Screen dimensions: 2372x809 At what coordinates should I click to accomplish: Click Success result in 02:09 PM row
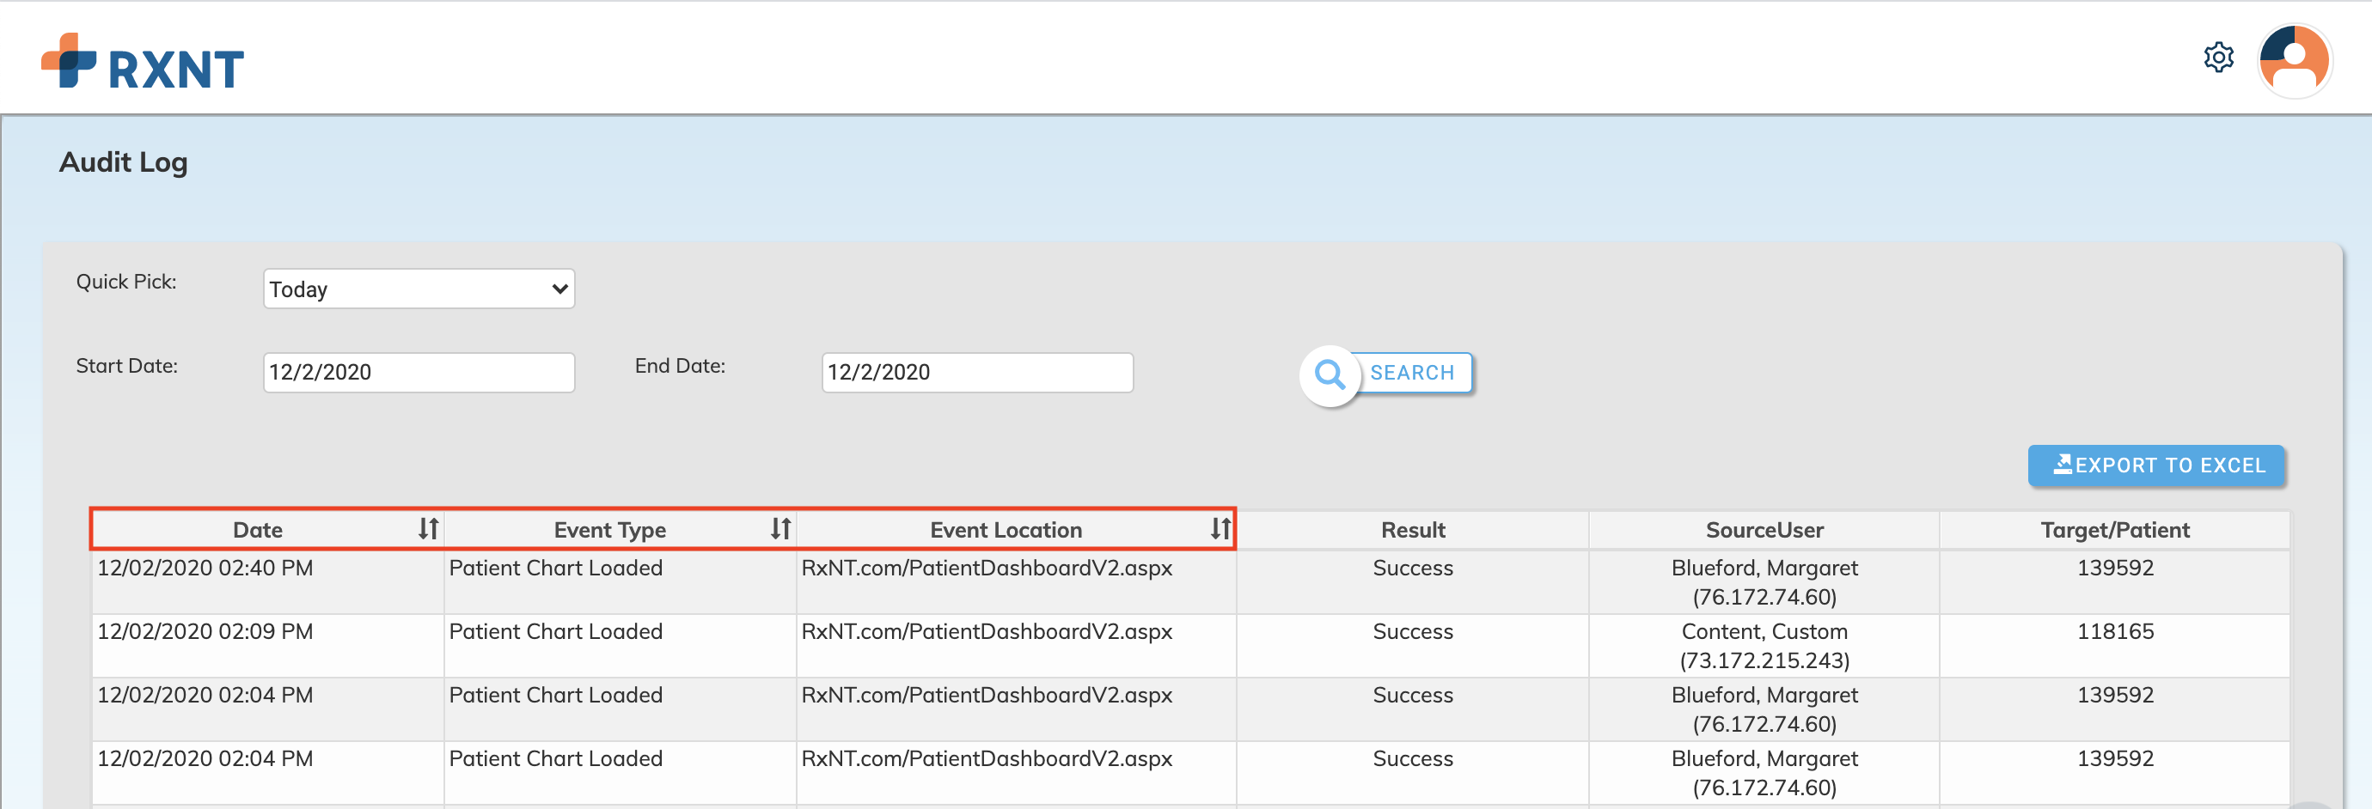1413,631
